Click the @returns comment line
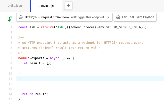The image size is (164, 105). (x=59, y=48)
